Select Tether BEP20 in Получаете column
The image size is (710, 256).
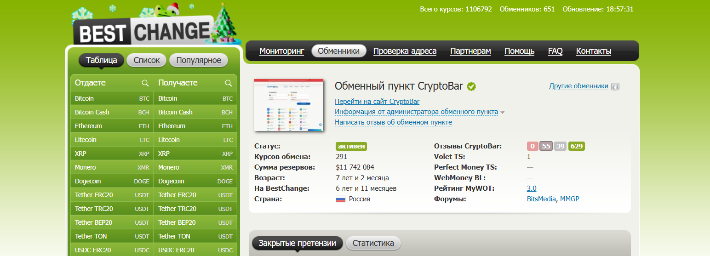(x=195, y=222)
